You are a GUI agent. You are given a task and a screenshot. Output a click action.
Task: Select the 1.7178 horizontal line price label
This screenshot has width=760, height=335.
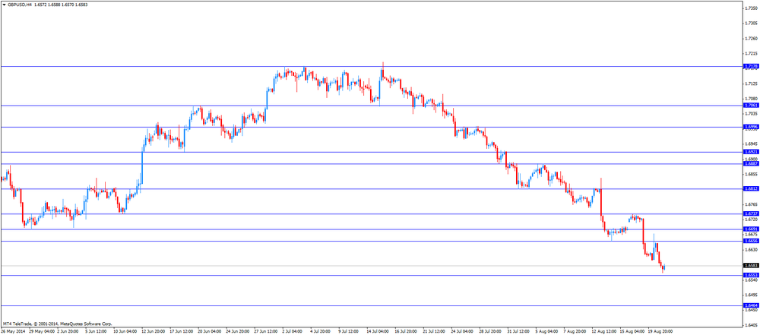pos(751,66)
